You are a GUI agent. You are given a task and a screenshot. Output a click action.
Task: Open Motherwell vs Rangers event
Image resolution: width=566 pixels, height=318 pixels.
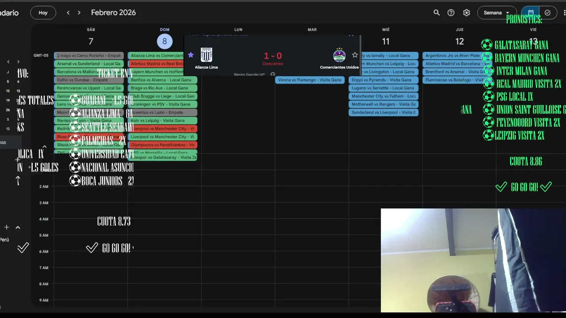coord(383,104)
